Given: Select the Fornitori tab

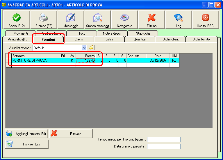Looking at the screenshot, I should pyautogui.click(x=48, y=40).
